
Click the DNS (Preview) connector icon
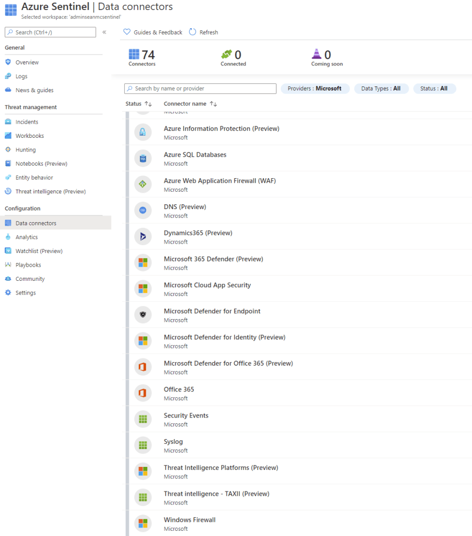[142, 211]
